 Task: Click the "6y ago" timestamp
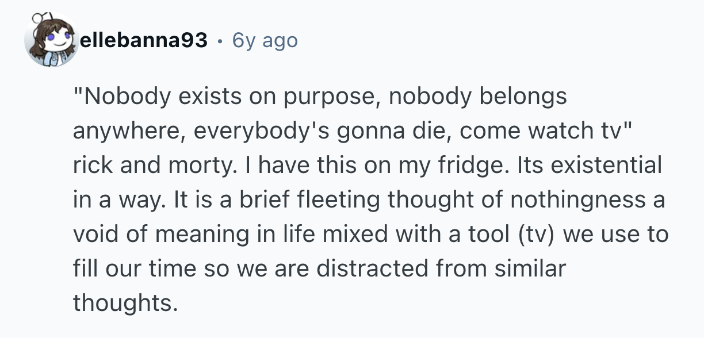[x=265, y=41]
